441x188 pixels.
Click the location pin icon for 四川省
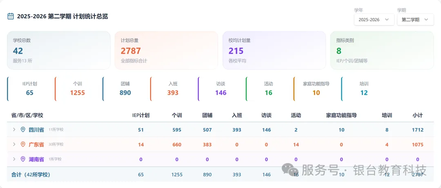[x=23, y=130]
